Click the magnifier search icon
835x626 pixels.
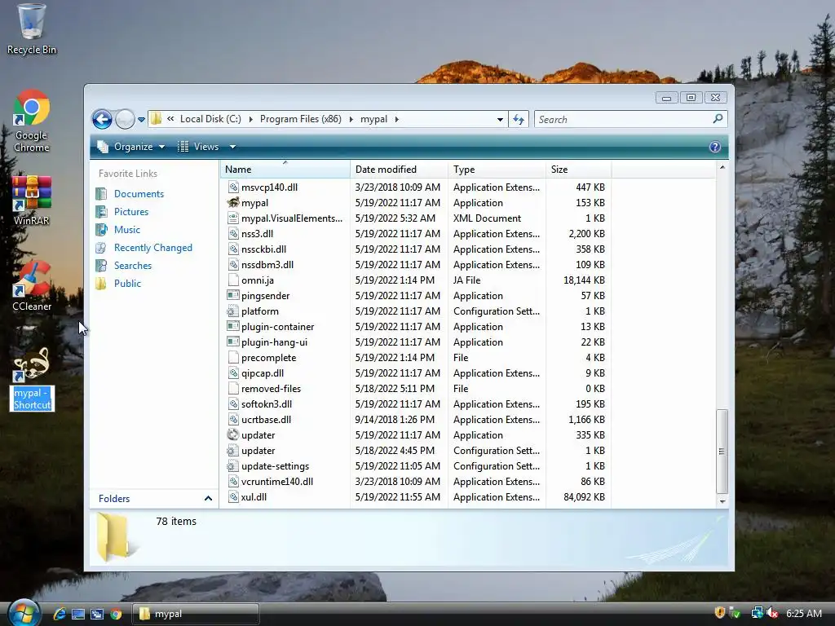click(x=718, y=119)
